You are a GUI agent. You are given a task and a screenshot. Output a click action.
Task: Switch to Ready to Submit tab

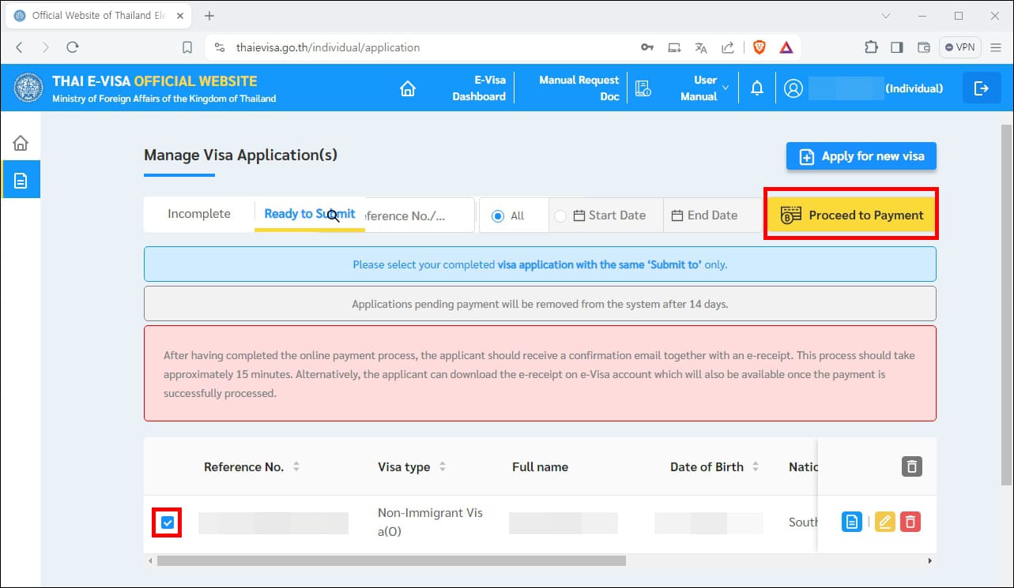coord(310,214)
